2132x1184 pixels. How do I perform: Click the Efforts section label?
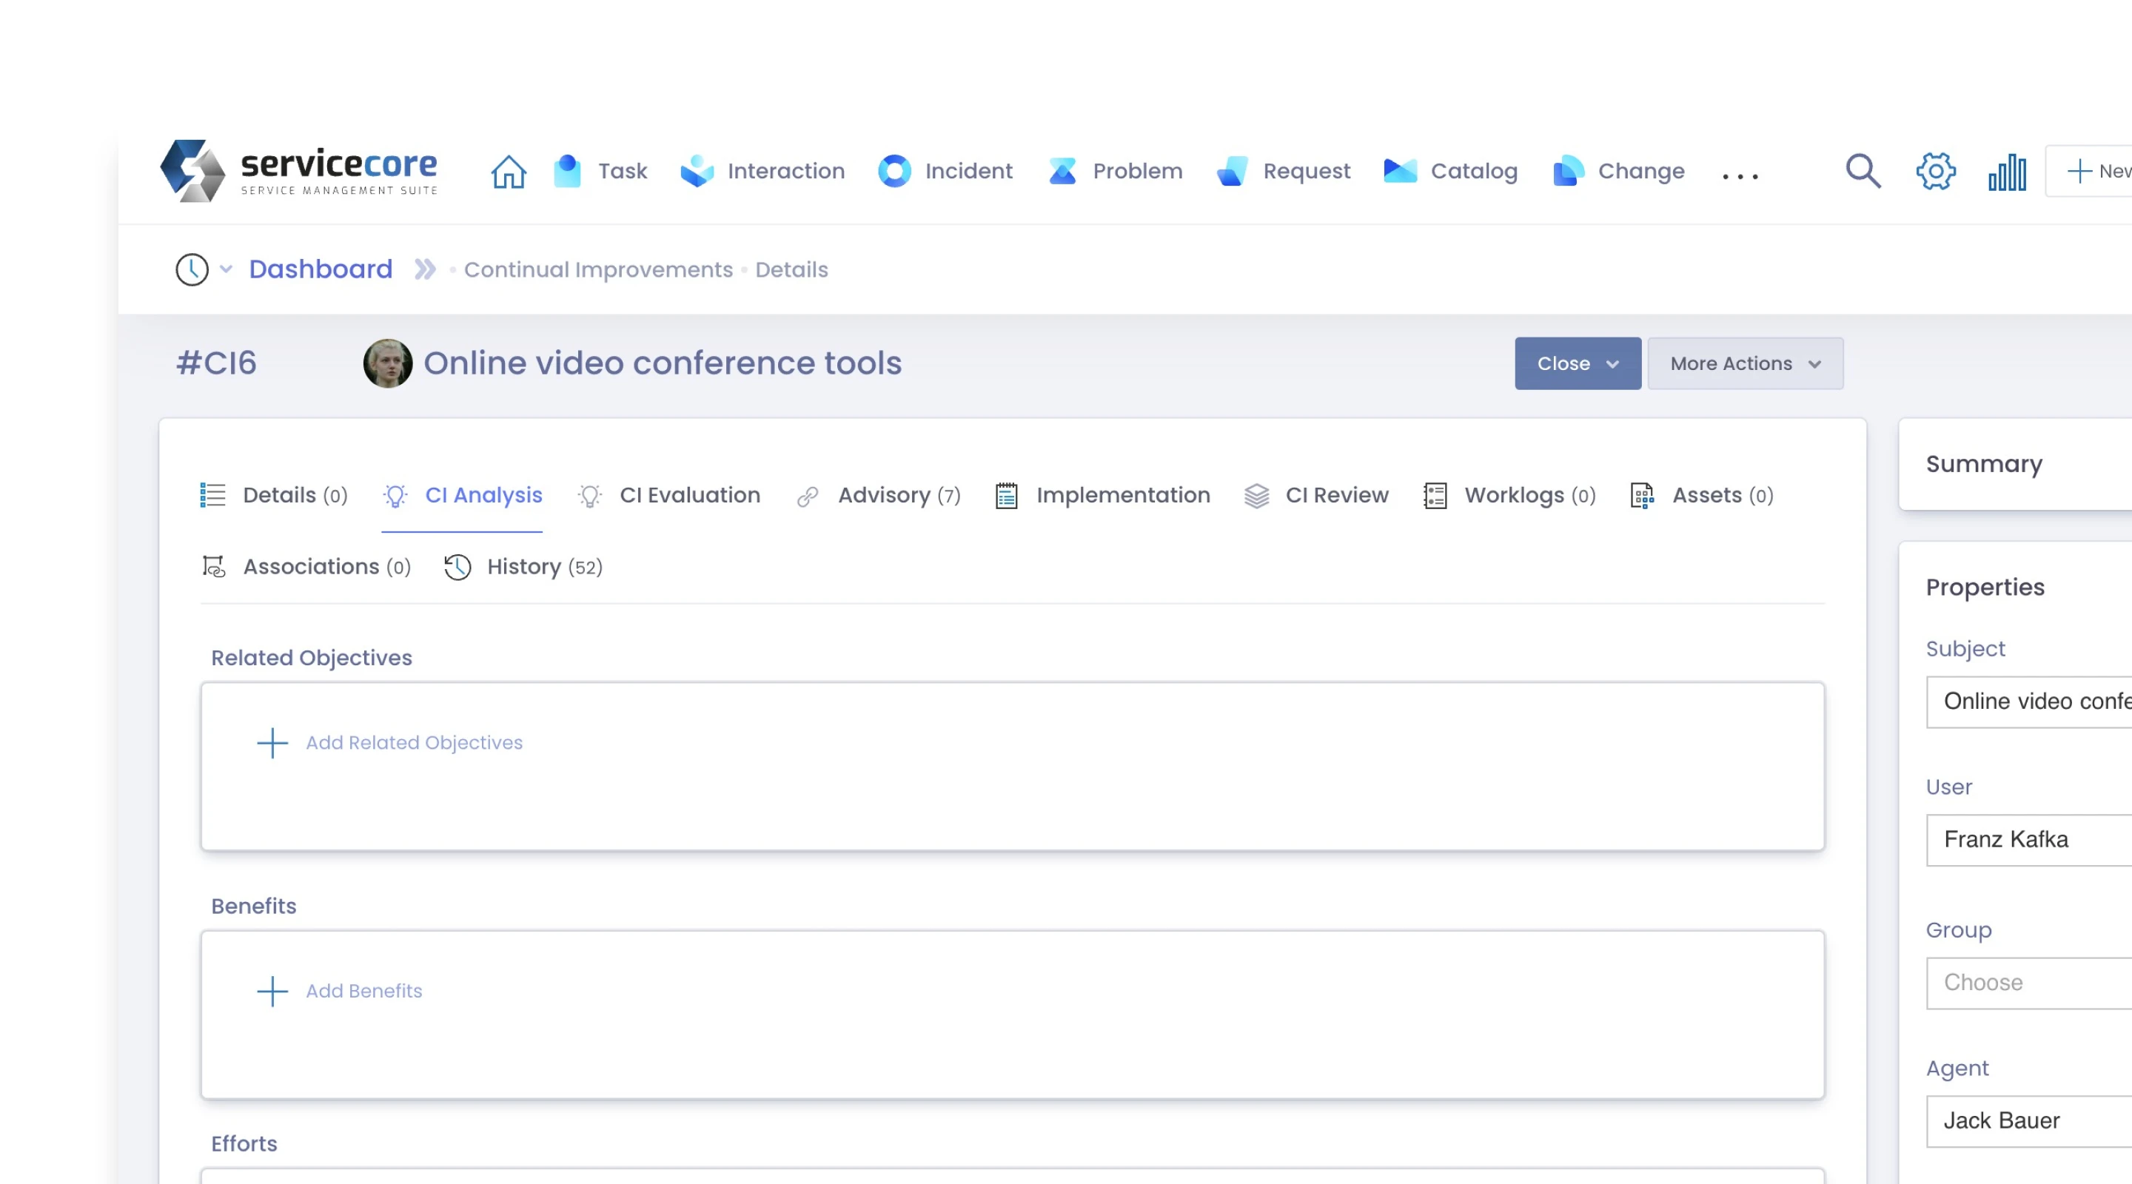coord(244,1143)
